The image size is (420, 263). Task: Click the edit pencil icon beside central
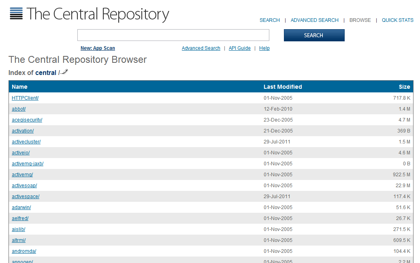click(64, 72)
